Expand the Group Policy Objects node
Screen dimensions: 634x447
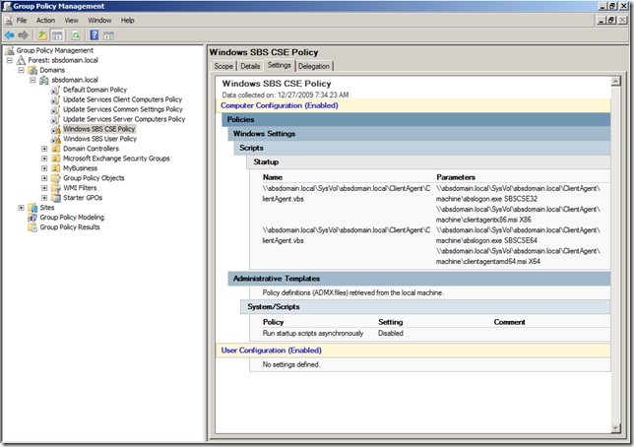[x=44, y=178]
